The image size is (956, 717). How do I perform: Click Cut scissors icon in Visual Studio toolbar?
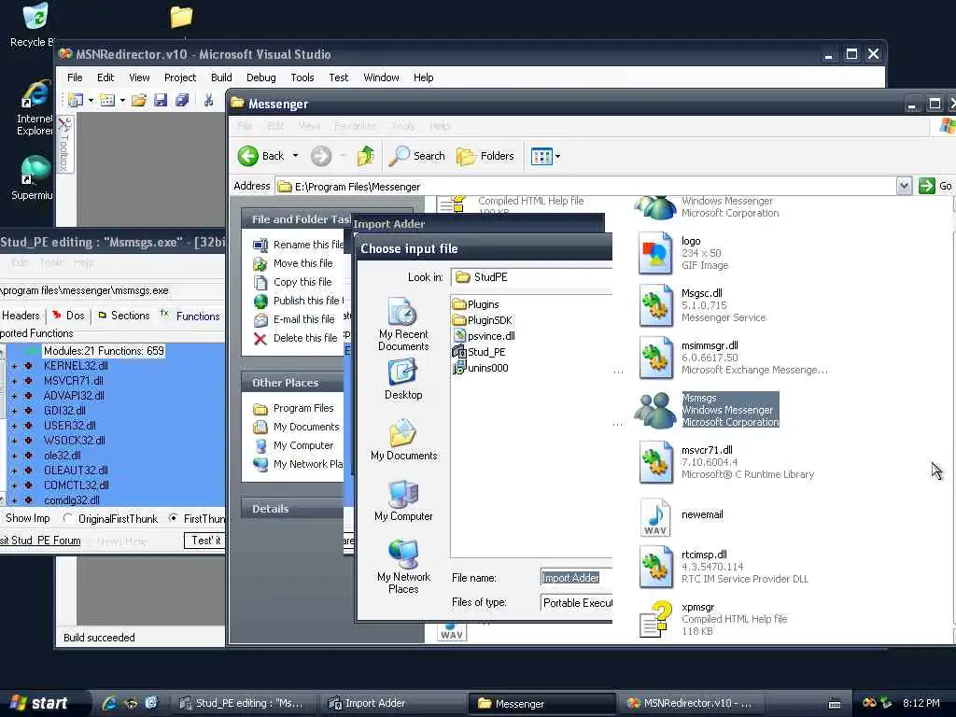tap(208, 101)
